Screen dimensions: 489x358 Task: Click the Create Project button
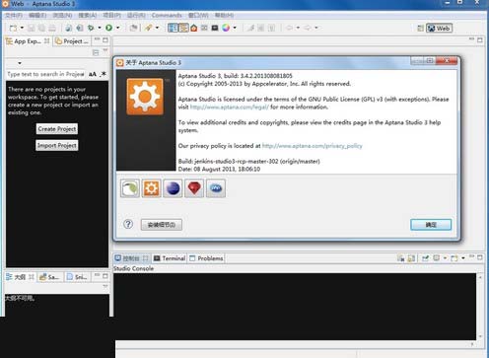click(57, 129)
